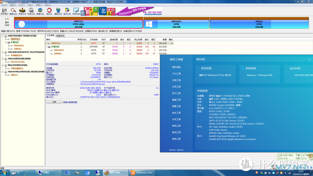The height and width of the screenshot is (176, 313).
Task: Select WIN7(C:) row in partition table
Action: click(x=110, y=43)
